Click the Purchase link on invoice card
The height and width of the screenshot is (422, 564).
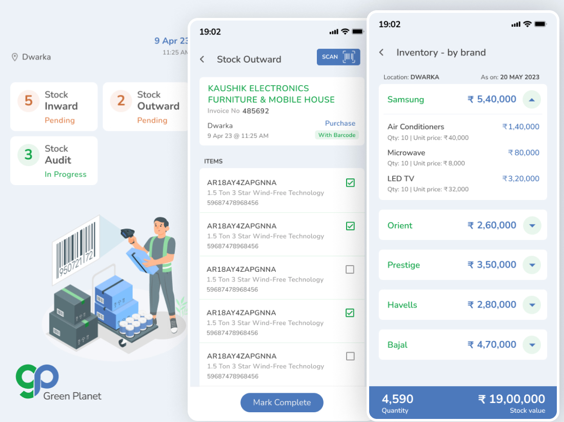tap(340, 124)
